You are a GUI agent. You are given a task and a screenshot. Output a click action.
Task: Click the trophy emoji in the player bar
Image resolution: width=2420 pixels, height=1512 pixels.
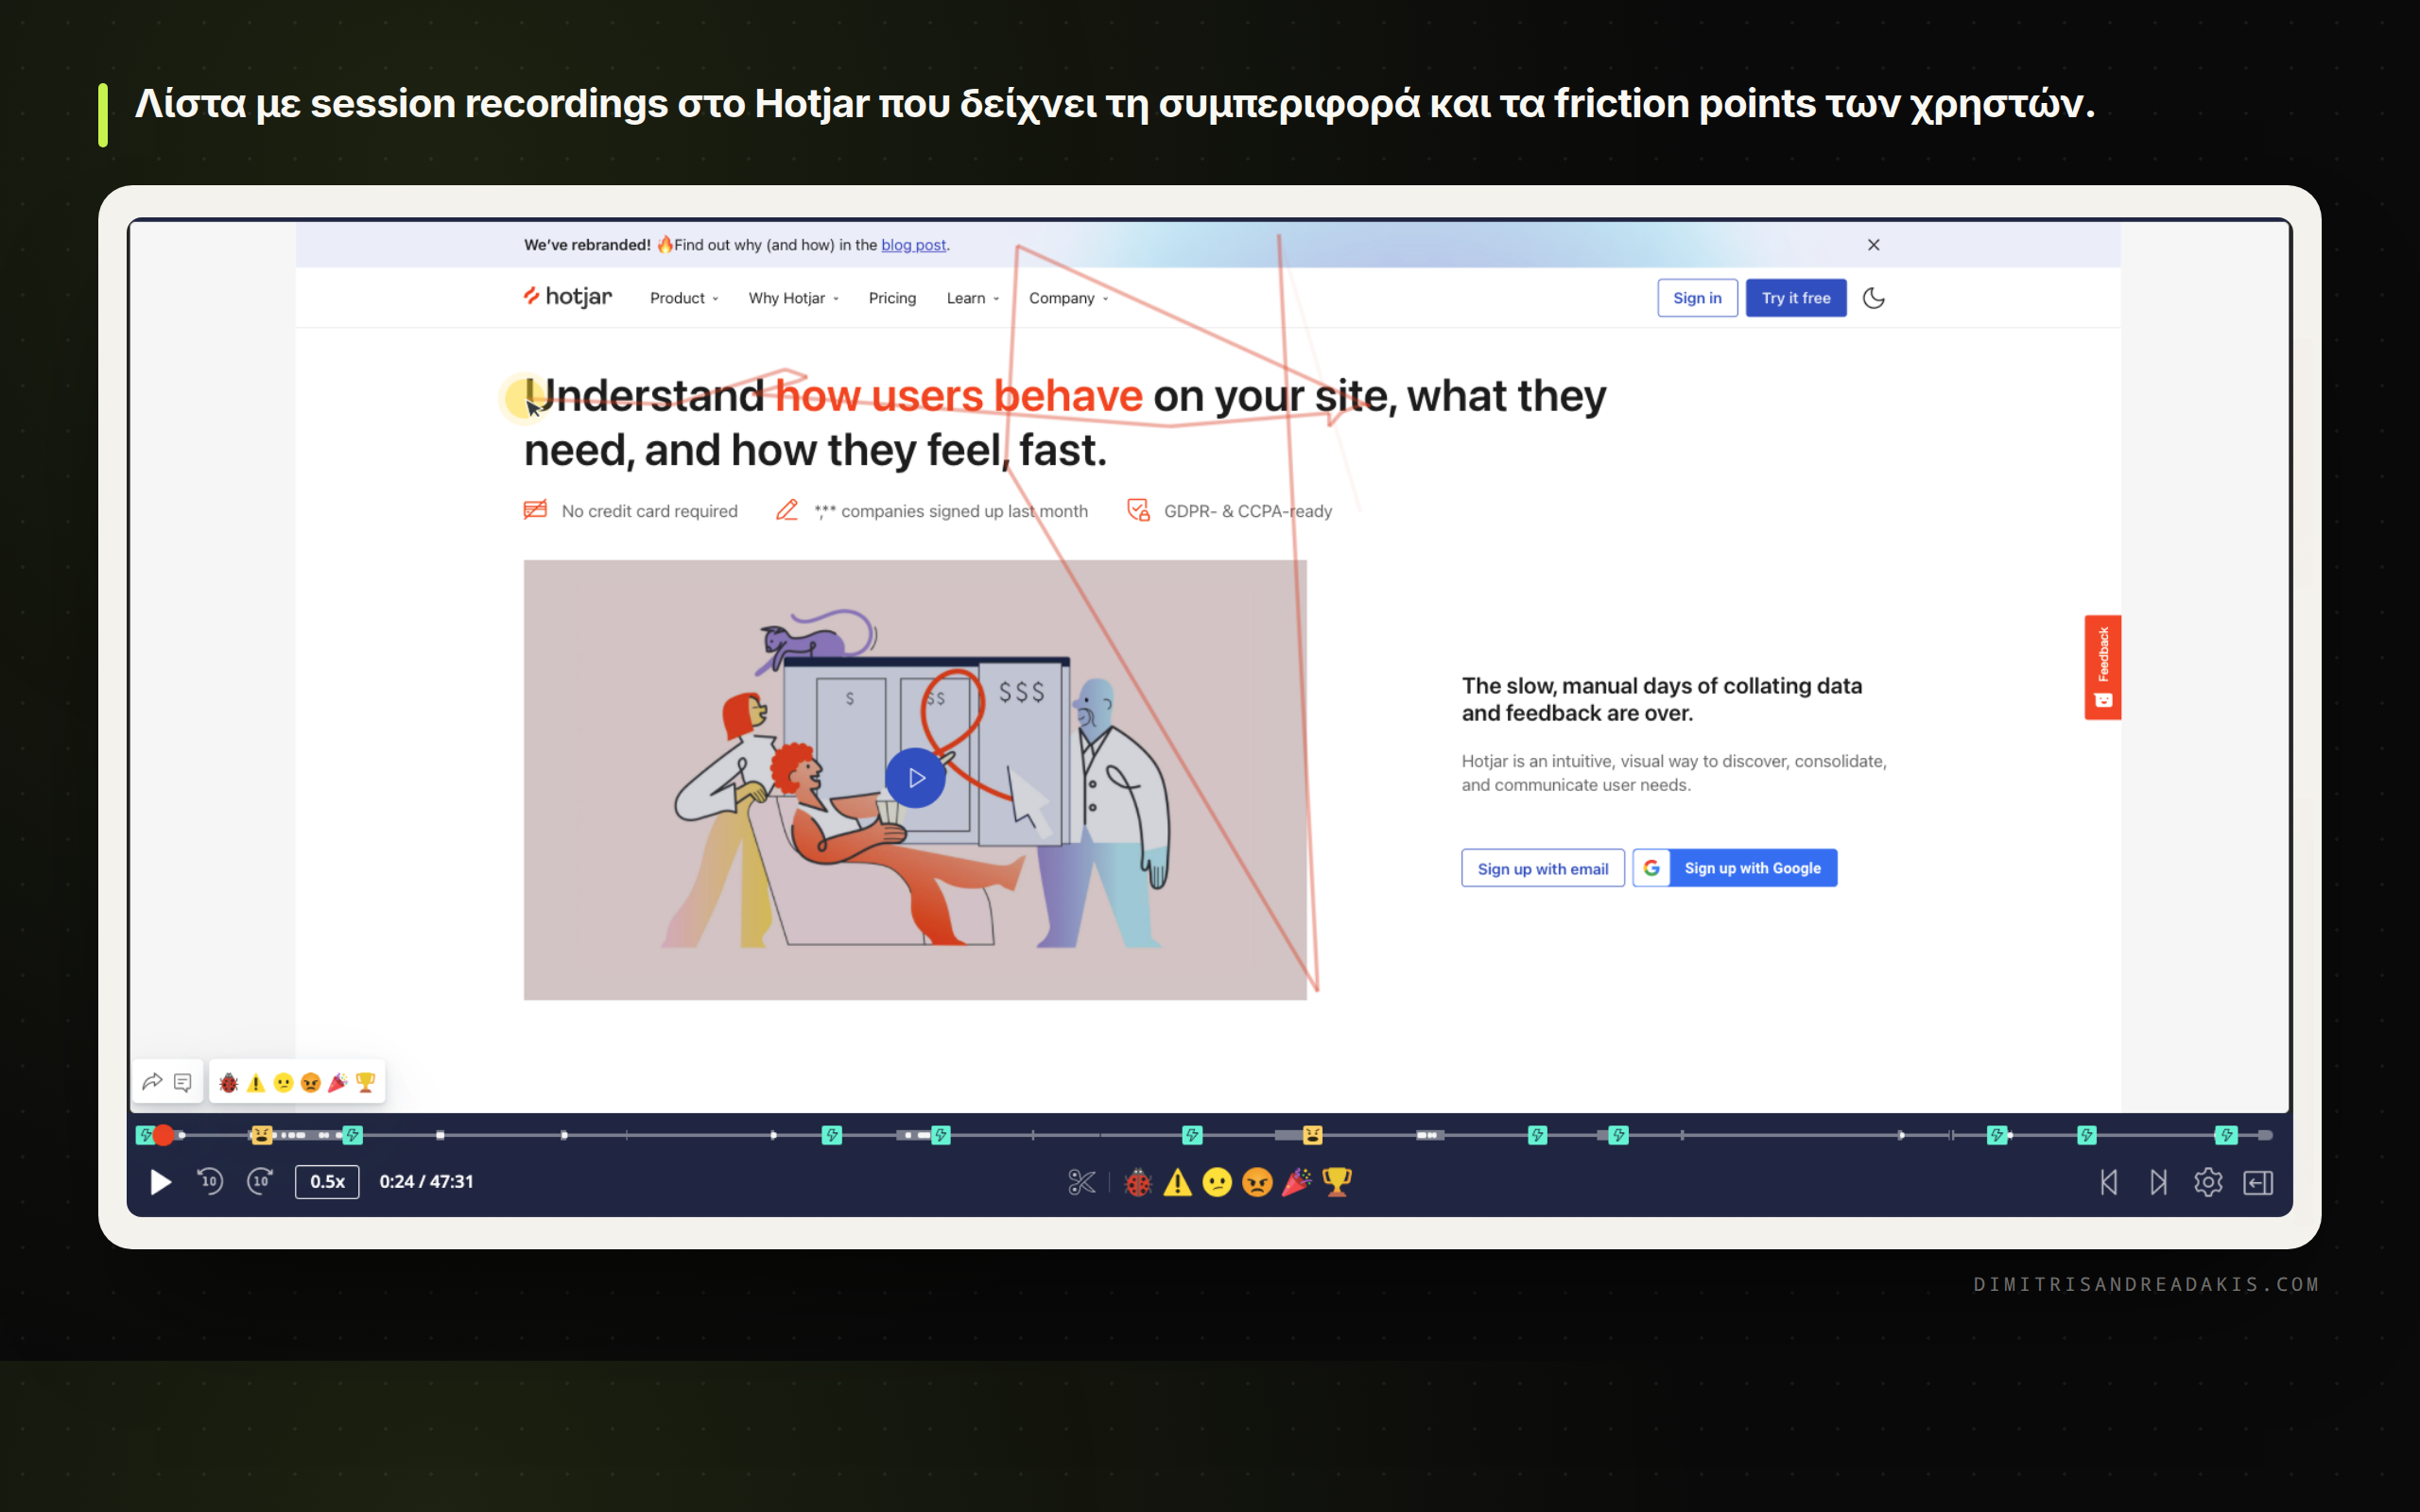point(1337,1183)
